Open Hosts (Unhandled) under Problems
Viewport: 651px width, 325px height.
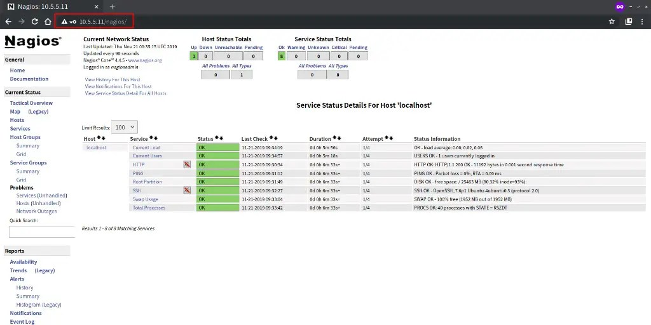point(38,203)
